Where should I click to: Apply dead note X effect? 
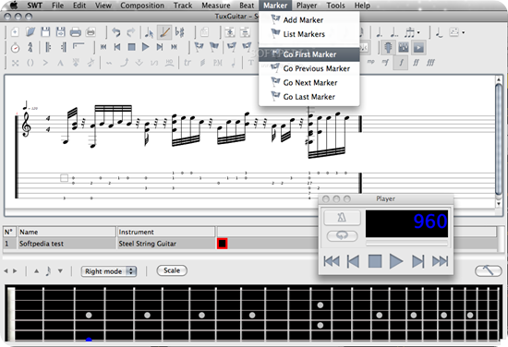[x=15, y=63]
